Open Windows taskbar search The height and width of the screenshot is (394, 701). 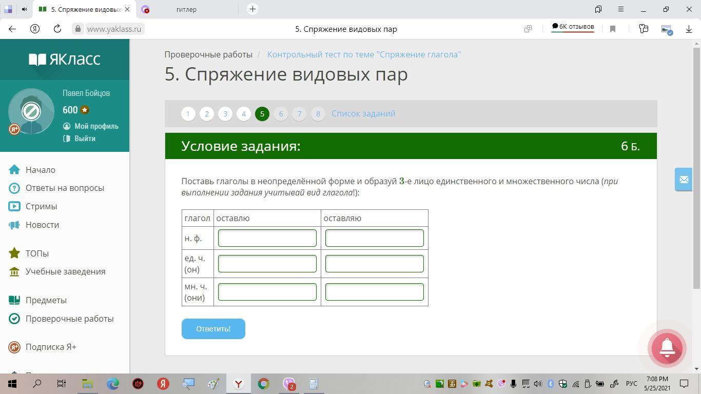click(37, 383)
